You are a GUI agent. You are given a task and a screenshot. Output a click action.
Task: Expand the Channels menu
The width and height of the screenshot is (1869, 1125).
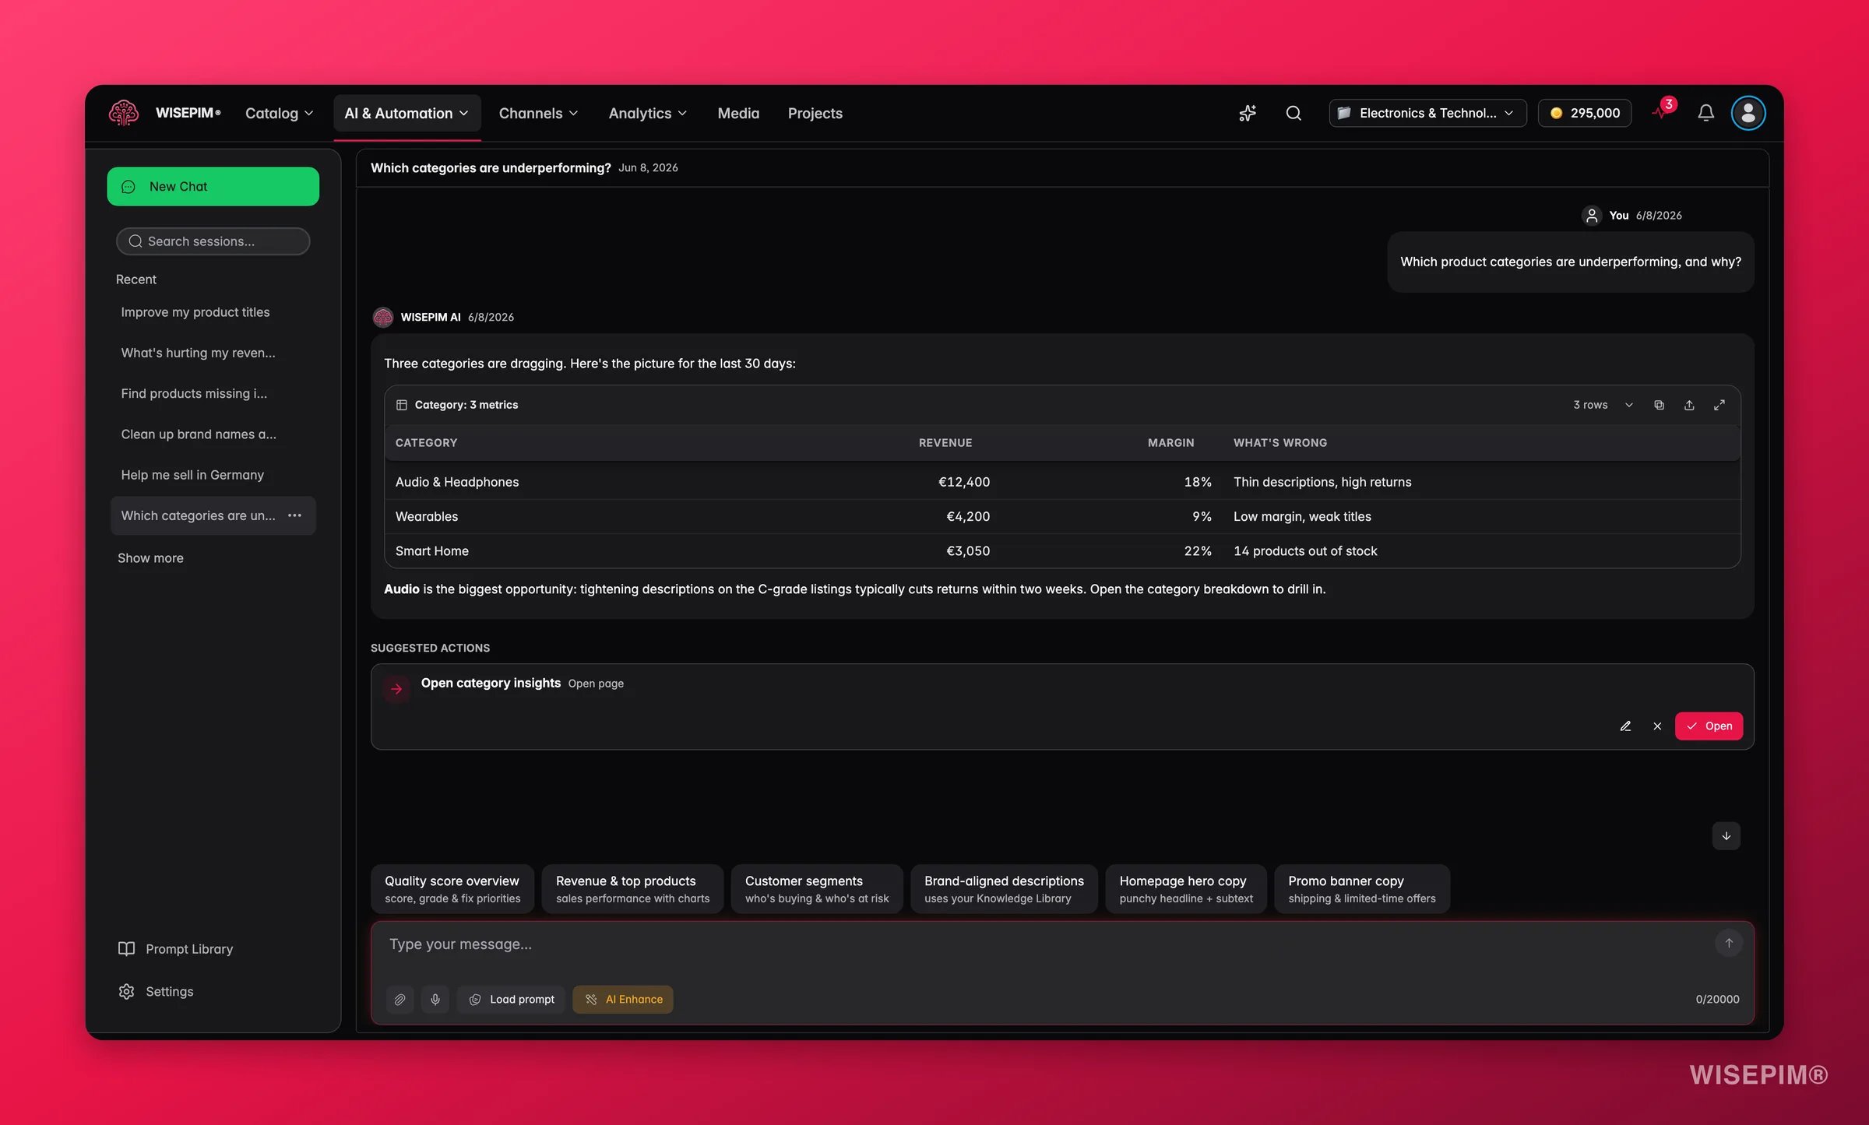(x=538, y=113)
